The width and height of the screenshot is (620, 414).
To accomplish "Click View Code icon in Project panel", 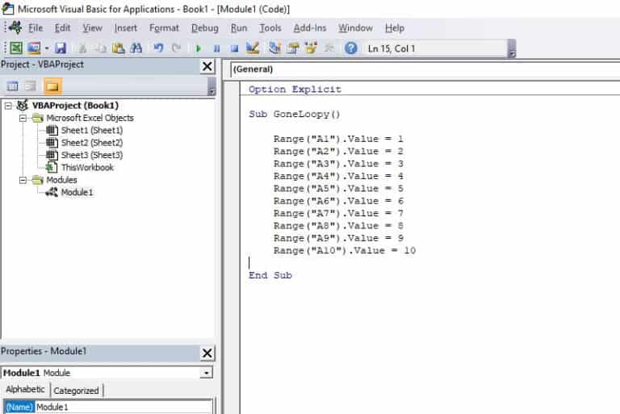I will tap(12, 86).
